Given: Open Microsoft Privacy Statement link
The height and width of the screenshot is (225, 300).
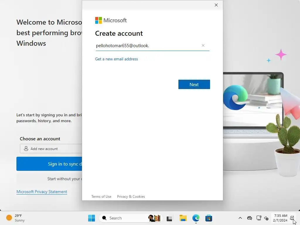Looking at the screenshot, I should click(x=42, y=192).
